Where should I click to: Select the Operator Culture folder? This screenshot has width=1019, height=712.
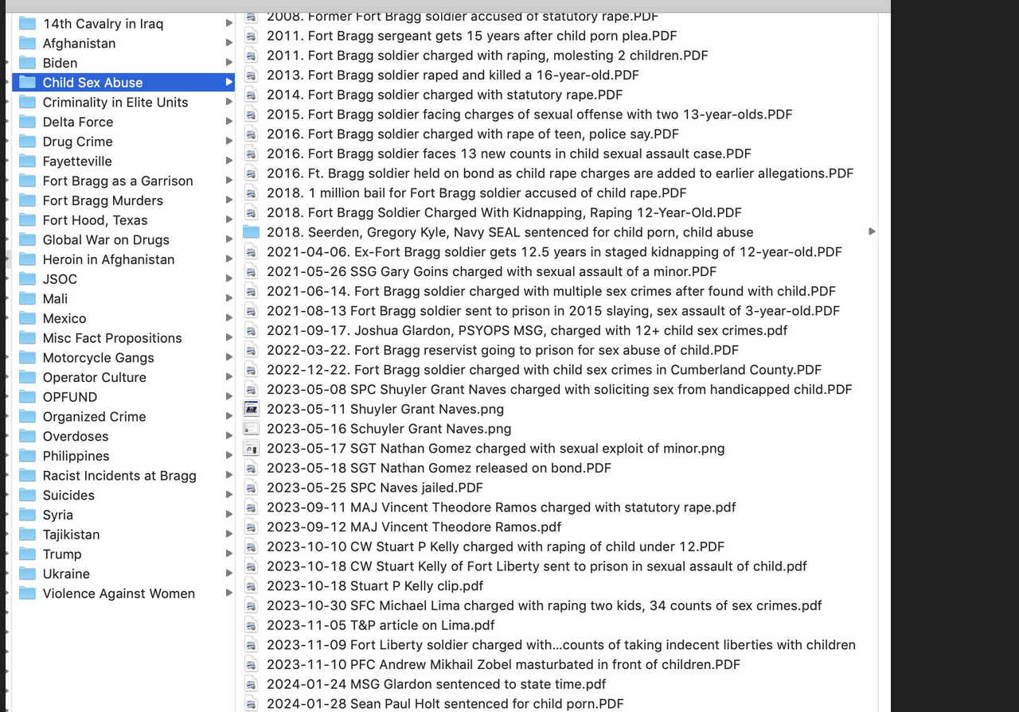[x=123, y=377]
